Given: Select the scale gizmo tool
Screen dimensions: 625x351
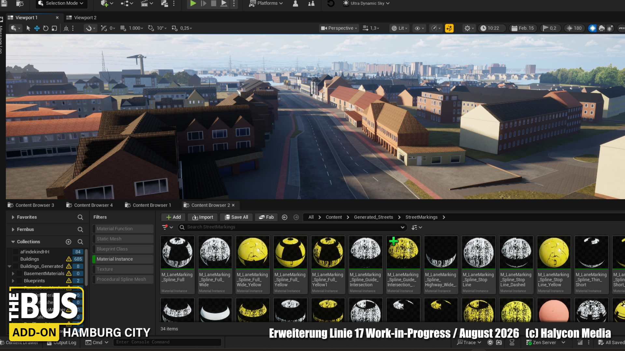Looking at the screenshot, I should [x=54, y=28].
